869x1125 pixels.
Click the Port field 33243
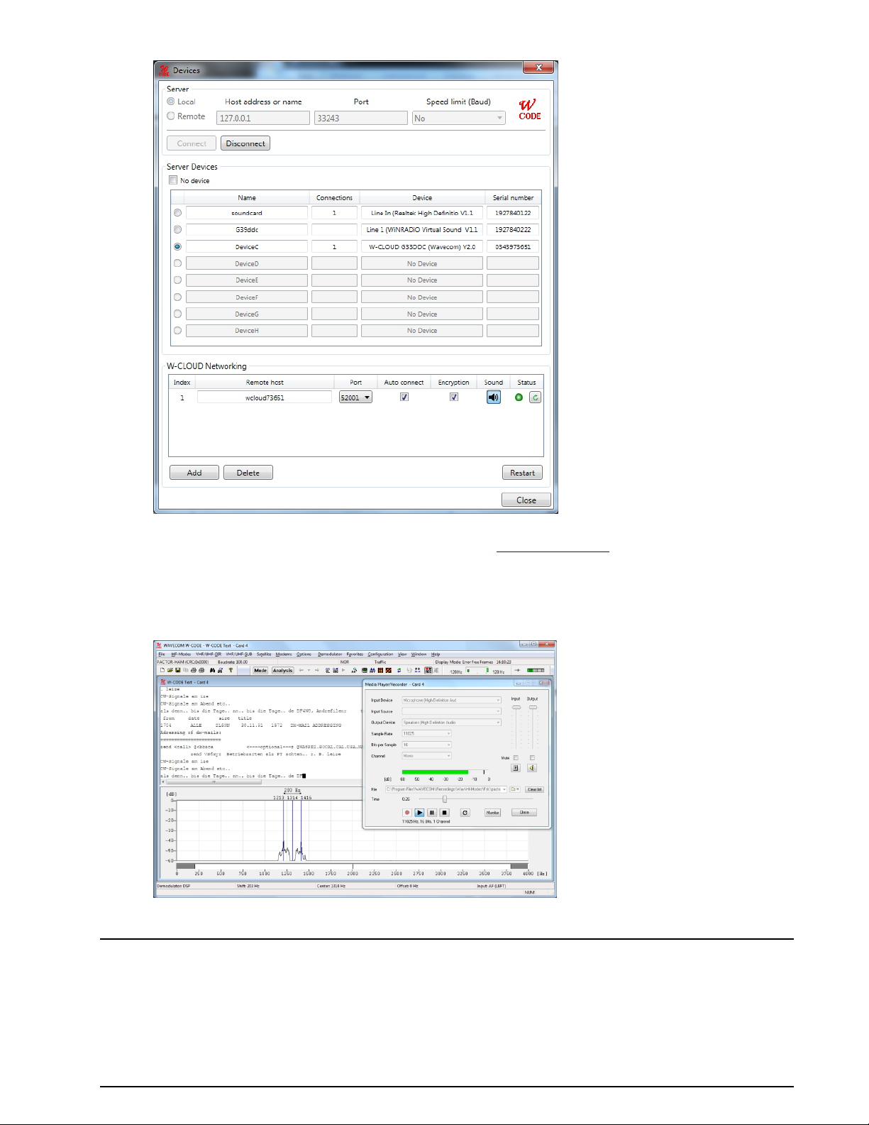point(360,118)
